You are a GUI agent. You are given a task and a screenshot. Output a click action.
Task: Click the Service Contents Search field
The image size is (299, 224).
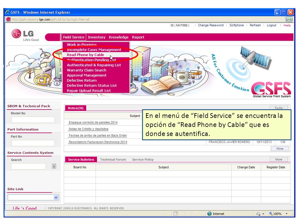(x=28, y=166)
